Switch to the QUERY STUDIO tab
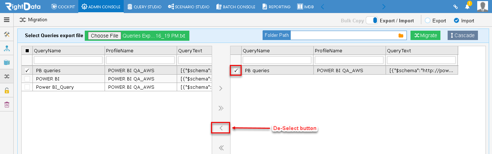Viewport: 492px width, 154px height. click(144, 6)
